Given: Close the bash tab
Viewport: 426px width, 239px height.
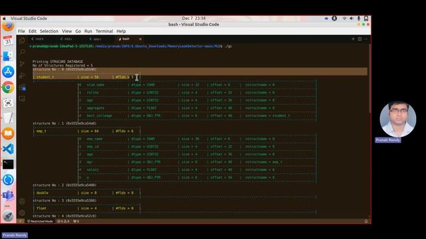Looking at the screenshot, I should tap(140, 39).
